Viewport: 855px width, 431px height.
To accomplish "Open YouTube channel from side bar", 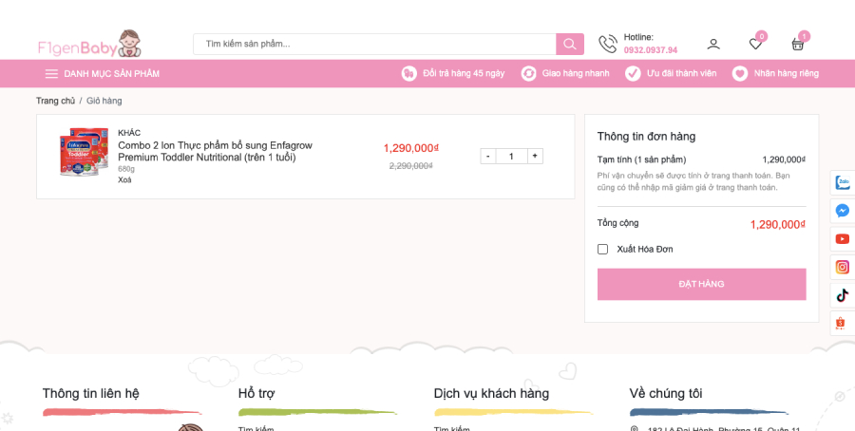I will [843, 238].
